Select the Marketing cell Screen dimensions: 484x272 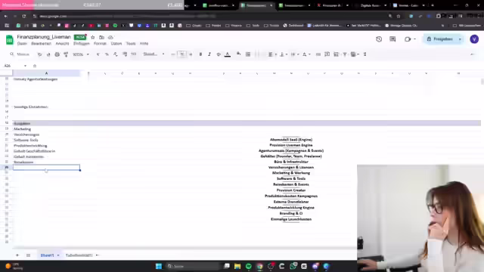pos(46,129)
